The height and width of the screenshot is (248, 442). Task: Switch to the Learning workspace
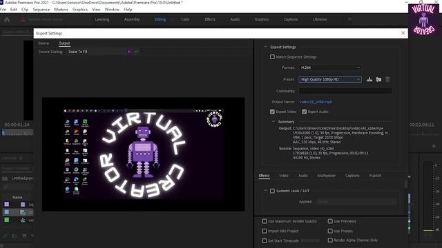pos(102,19)
